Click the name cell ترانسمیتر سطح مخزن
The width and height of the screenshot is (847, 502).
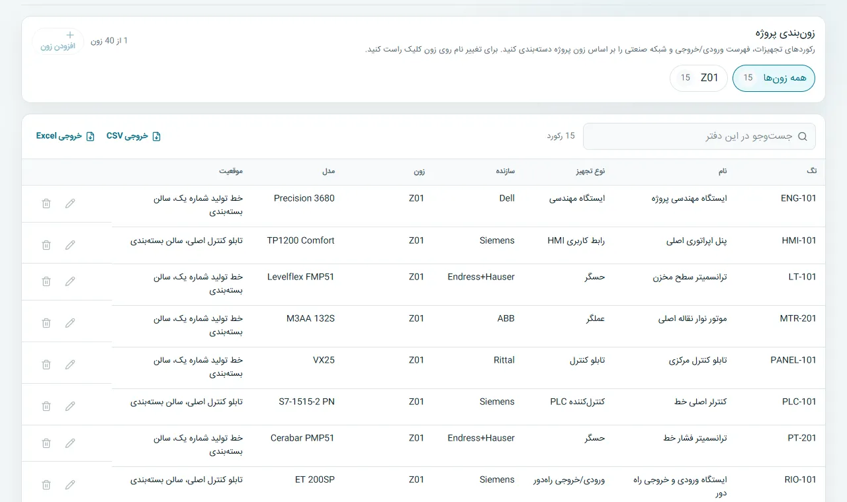690,277
